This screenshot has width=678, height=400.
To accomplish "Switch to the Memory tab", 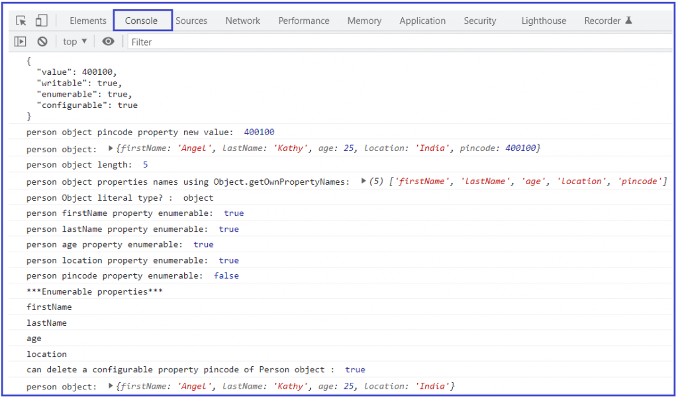I will (x=363, y=21).
